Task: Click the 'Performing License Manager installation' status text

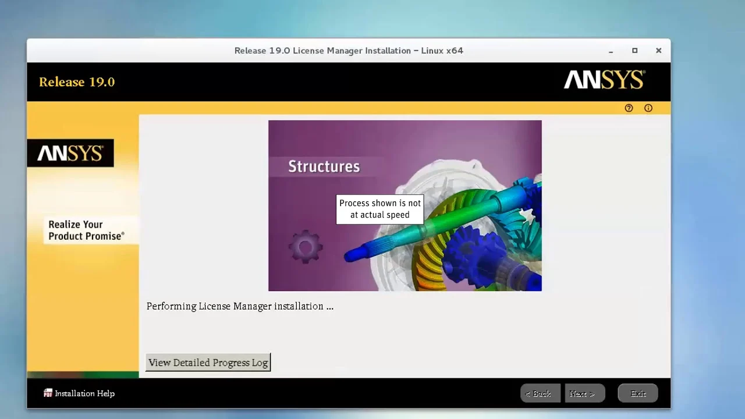Action: pos(240,306)
